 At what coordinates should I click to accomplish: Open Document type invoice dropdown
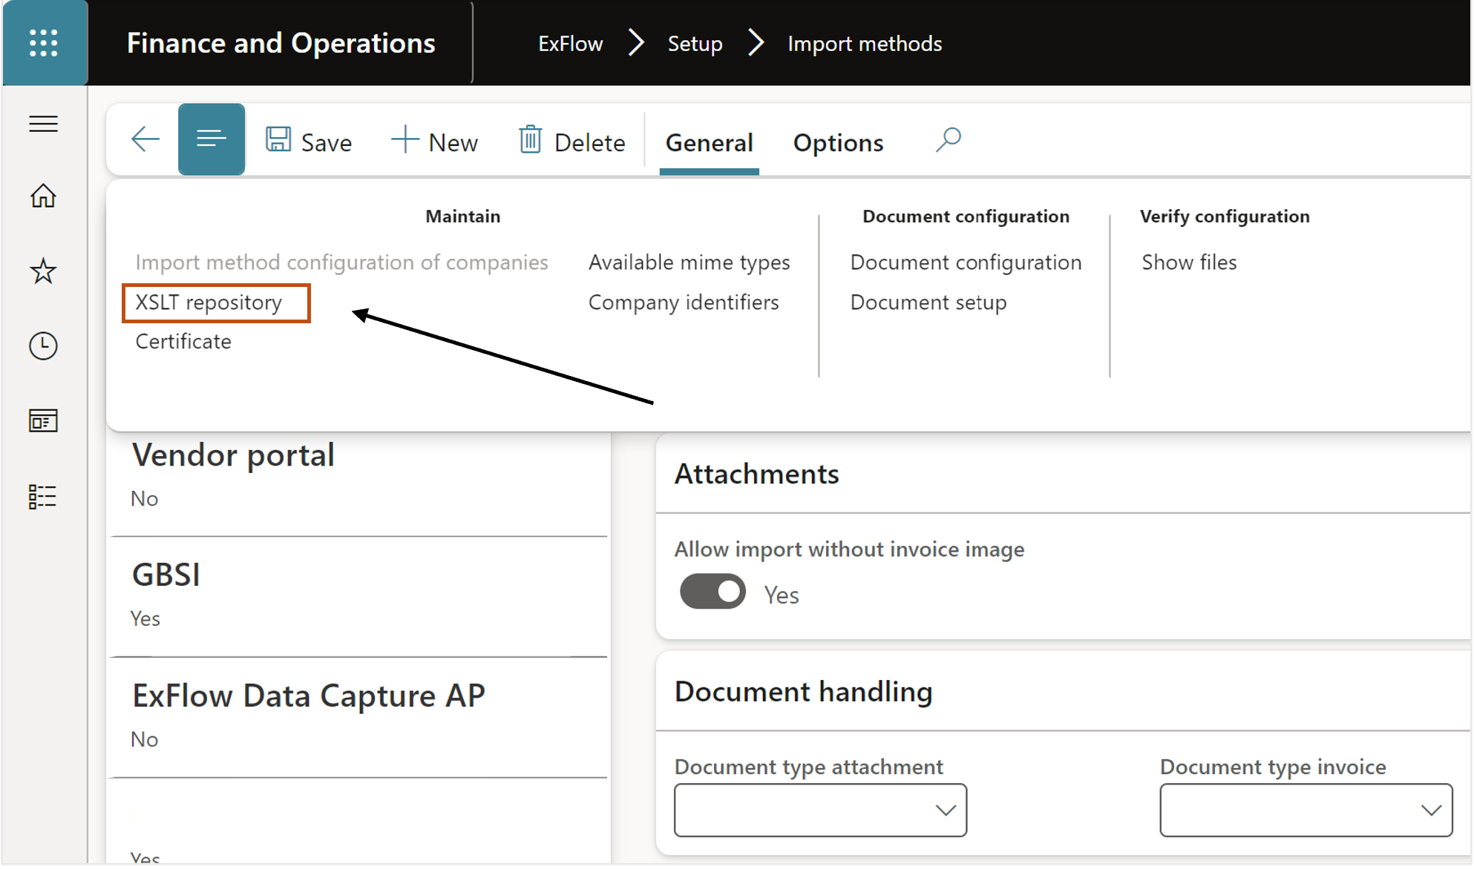pyautogui.click(x=1306, y=810)
